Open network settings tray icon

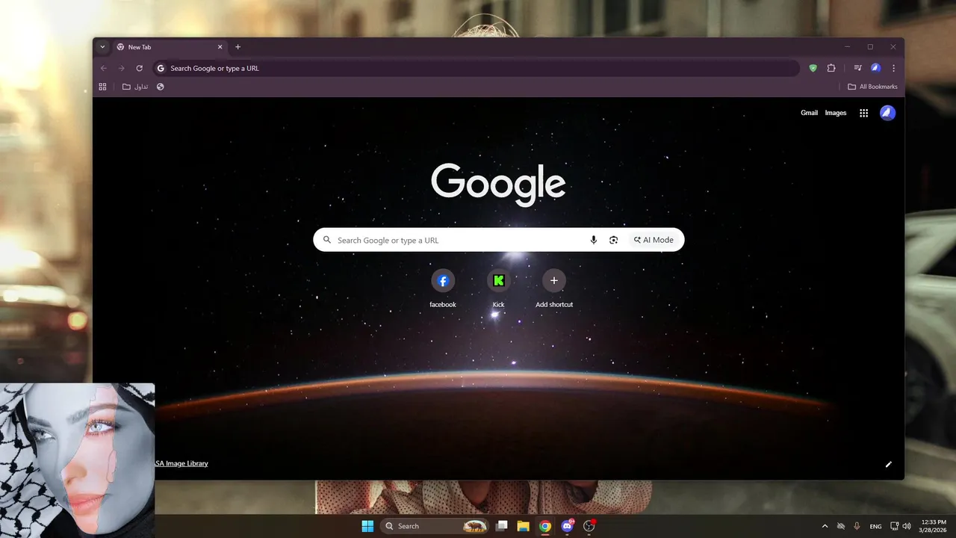click(895, 526)
